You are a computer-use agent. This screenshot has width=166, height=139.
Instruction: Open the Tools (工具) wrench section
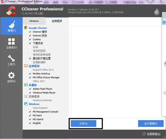pyautogui.click(x=11, y=60)
